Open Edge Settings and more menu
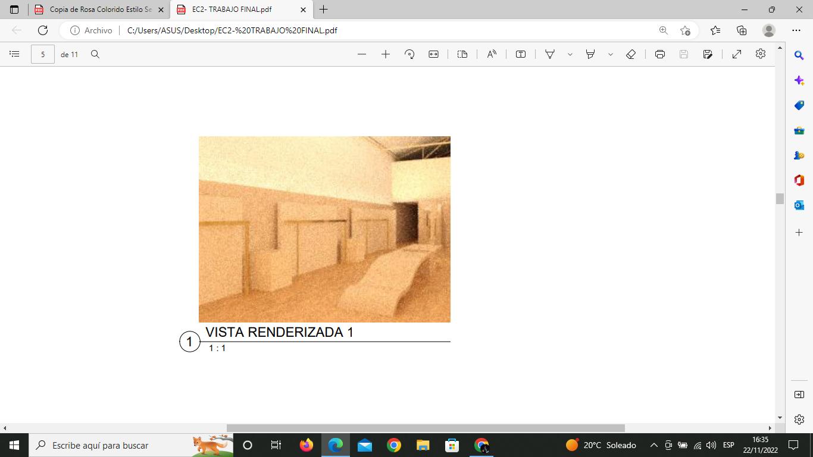This screenshot has height=457, width=813. (796, 30)
